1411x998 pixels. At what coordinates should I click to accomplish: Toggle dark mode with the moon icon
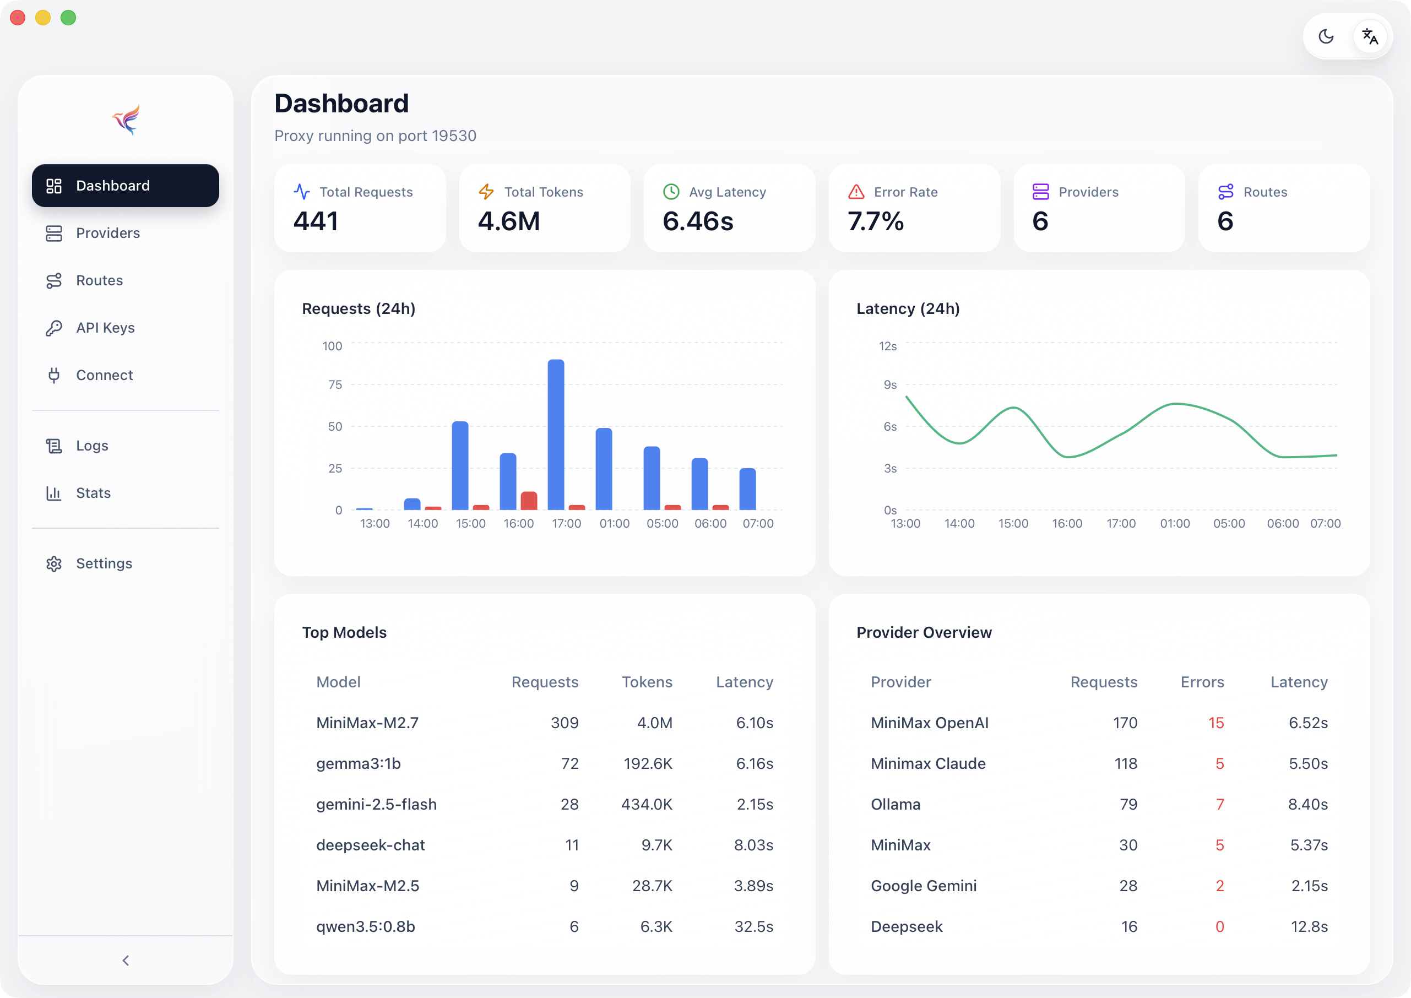pyautogui.click(x=1326, y=37)
